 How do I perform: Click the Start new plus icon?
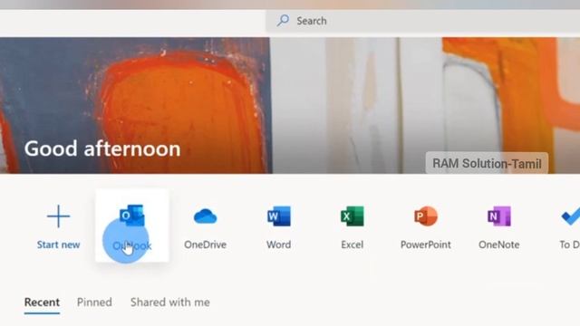[58, 216]
